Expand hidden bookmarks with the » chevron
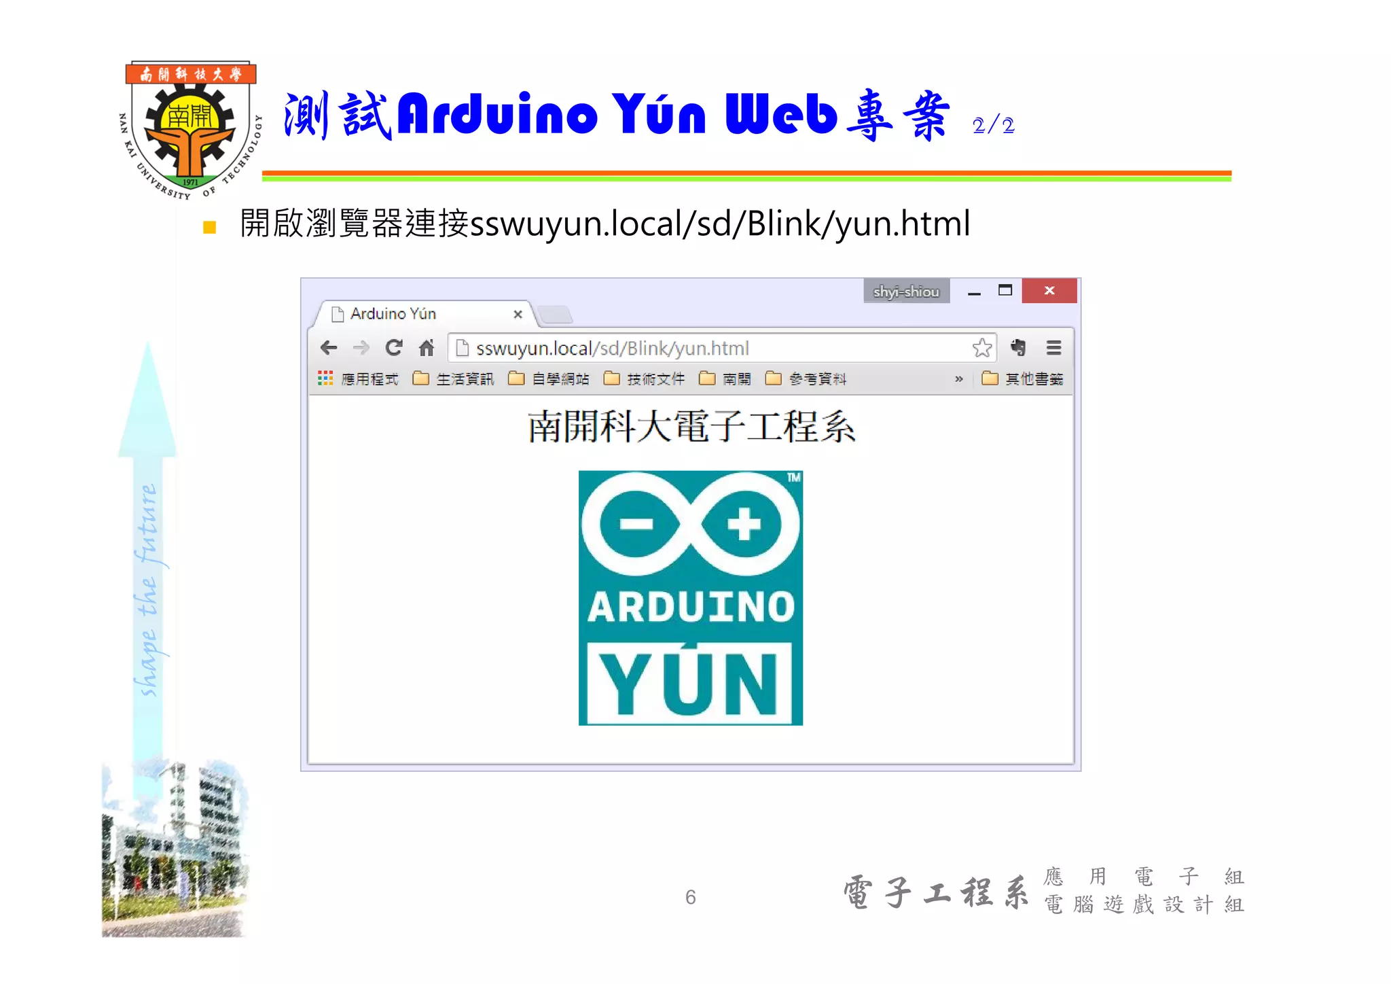This screenshot has height=984, width=1391. click(959, 379)
